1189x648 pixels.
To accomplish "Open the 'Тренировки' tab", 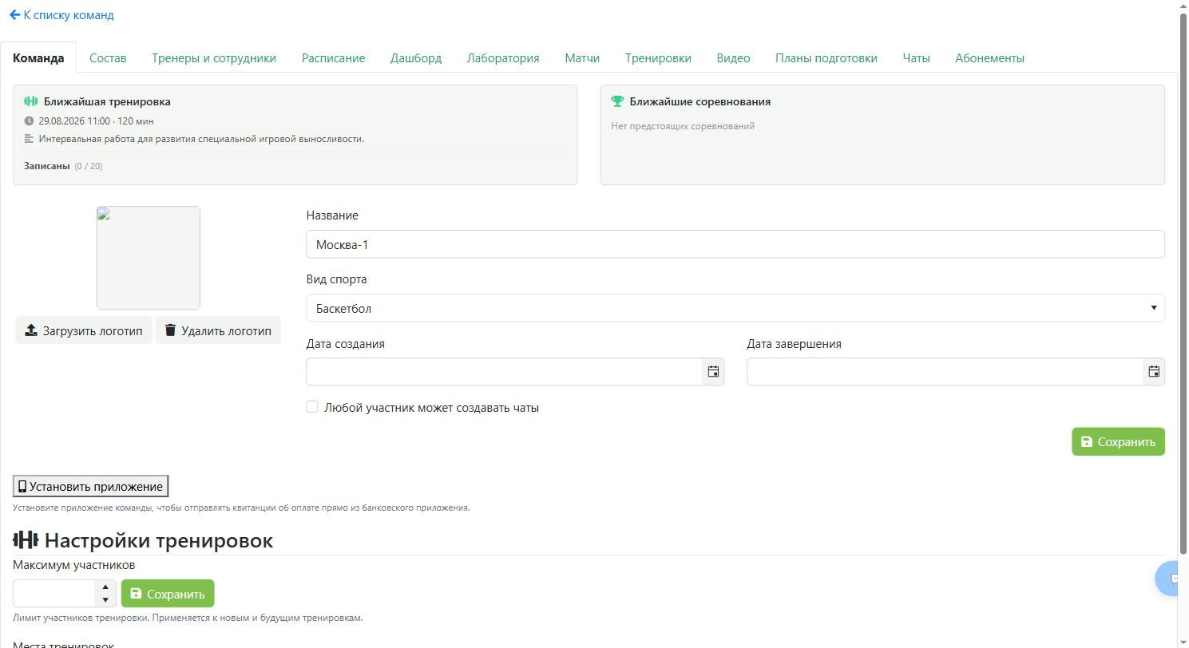I will pos(658,58).
